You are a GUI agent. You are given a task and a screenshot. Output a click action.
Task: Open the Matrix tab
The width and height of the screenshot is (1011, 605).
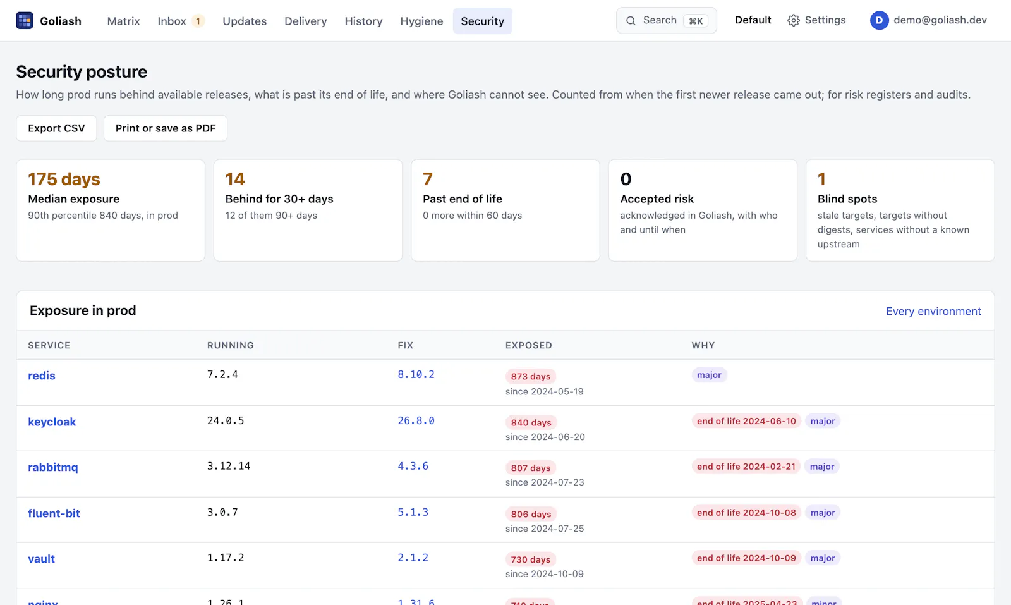(x=123, y=21)
